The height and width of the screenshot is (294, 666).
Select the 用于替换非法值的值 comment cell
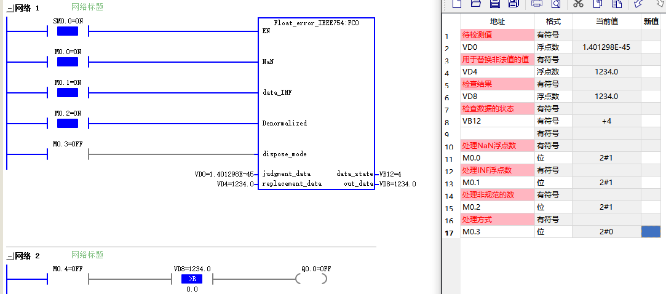point(498,60)
